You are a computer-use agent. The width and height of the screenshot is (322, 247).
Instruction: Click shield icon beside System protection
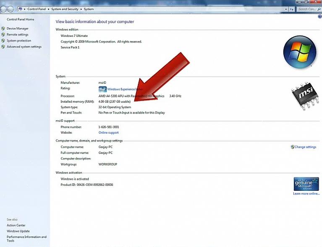(3, 41)
